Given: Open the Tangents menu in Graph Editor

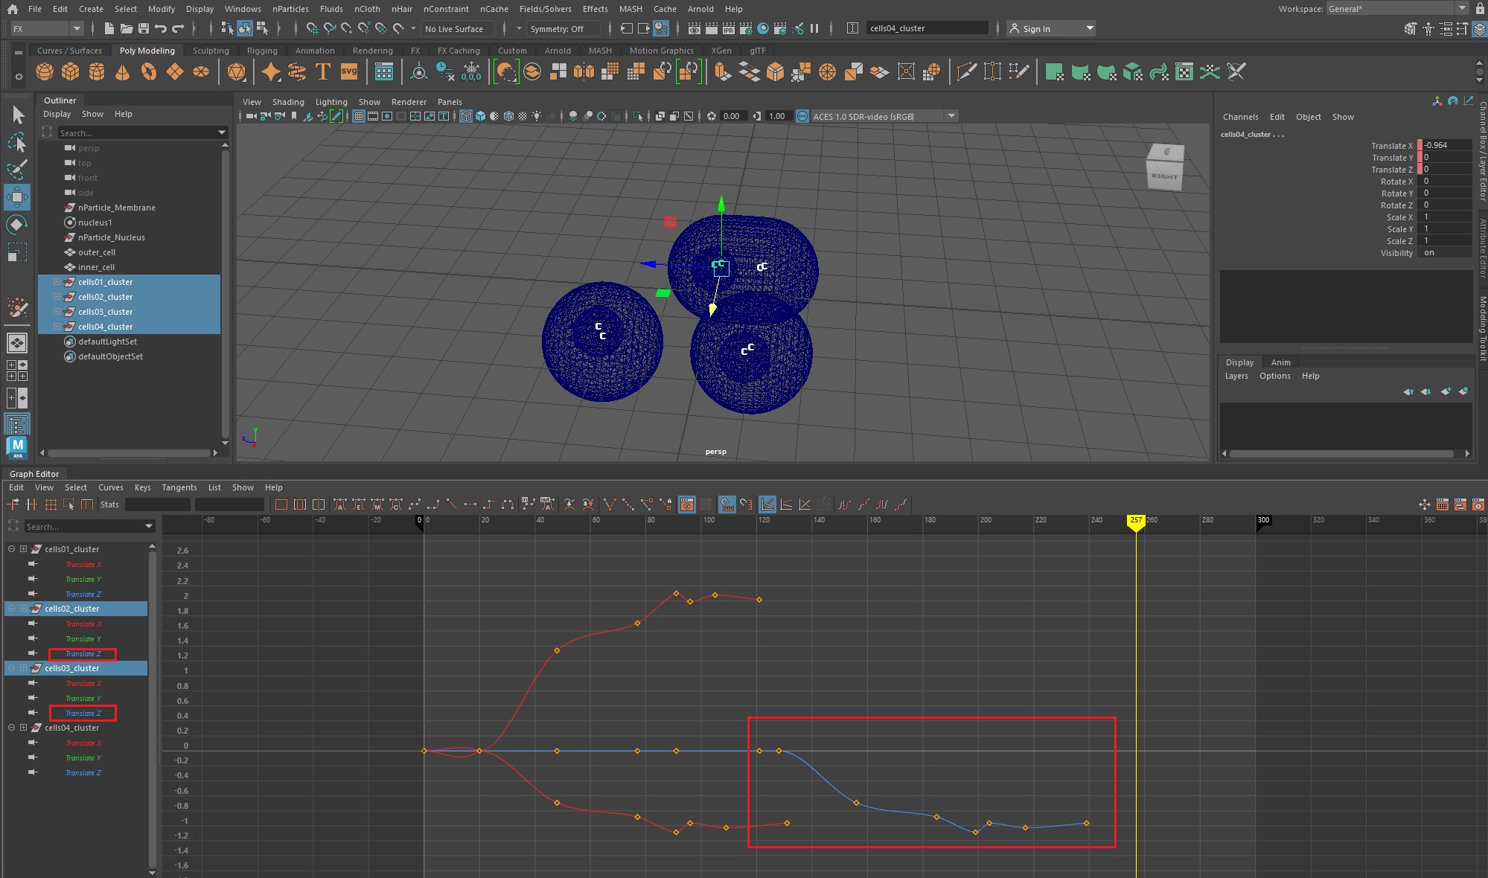Looking at the screenshot, I should (179, 487).
